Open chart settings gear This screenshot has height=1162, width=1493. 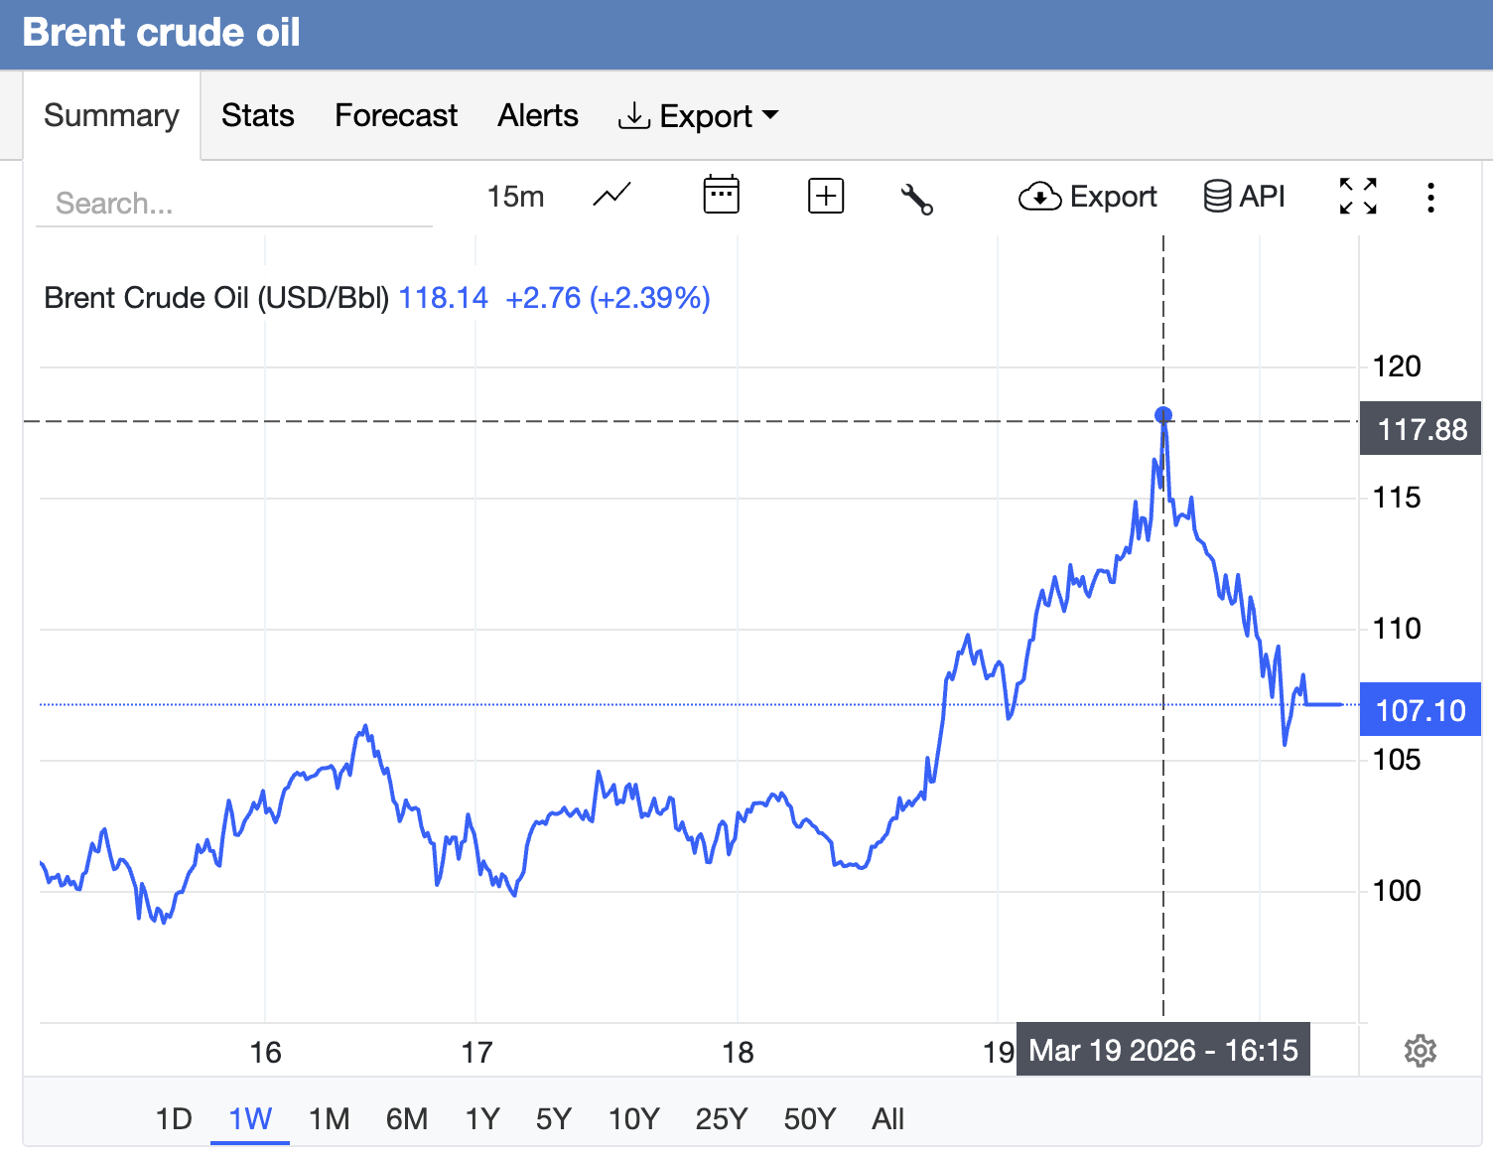[1421, 1051]
